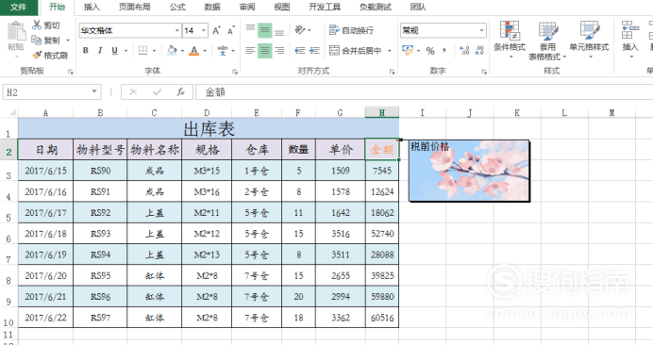
Task: Apply comma style format
Action: pyautogui.click(x=444, y=51)
